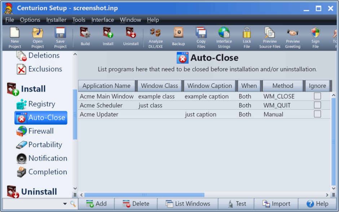Viewport: 339px width, 212px height.
Task: Click the sidebar search input field
Action: (x=32, y=204)
